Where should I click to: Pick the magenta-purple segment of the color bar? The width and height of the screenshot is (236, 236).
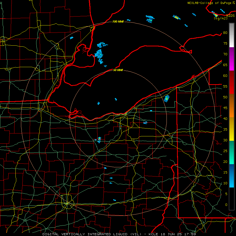(x=232, y=59)
